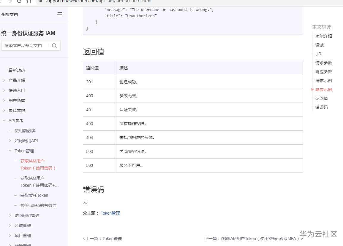Click description 没有操作权限。

pos(132,124)
